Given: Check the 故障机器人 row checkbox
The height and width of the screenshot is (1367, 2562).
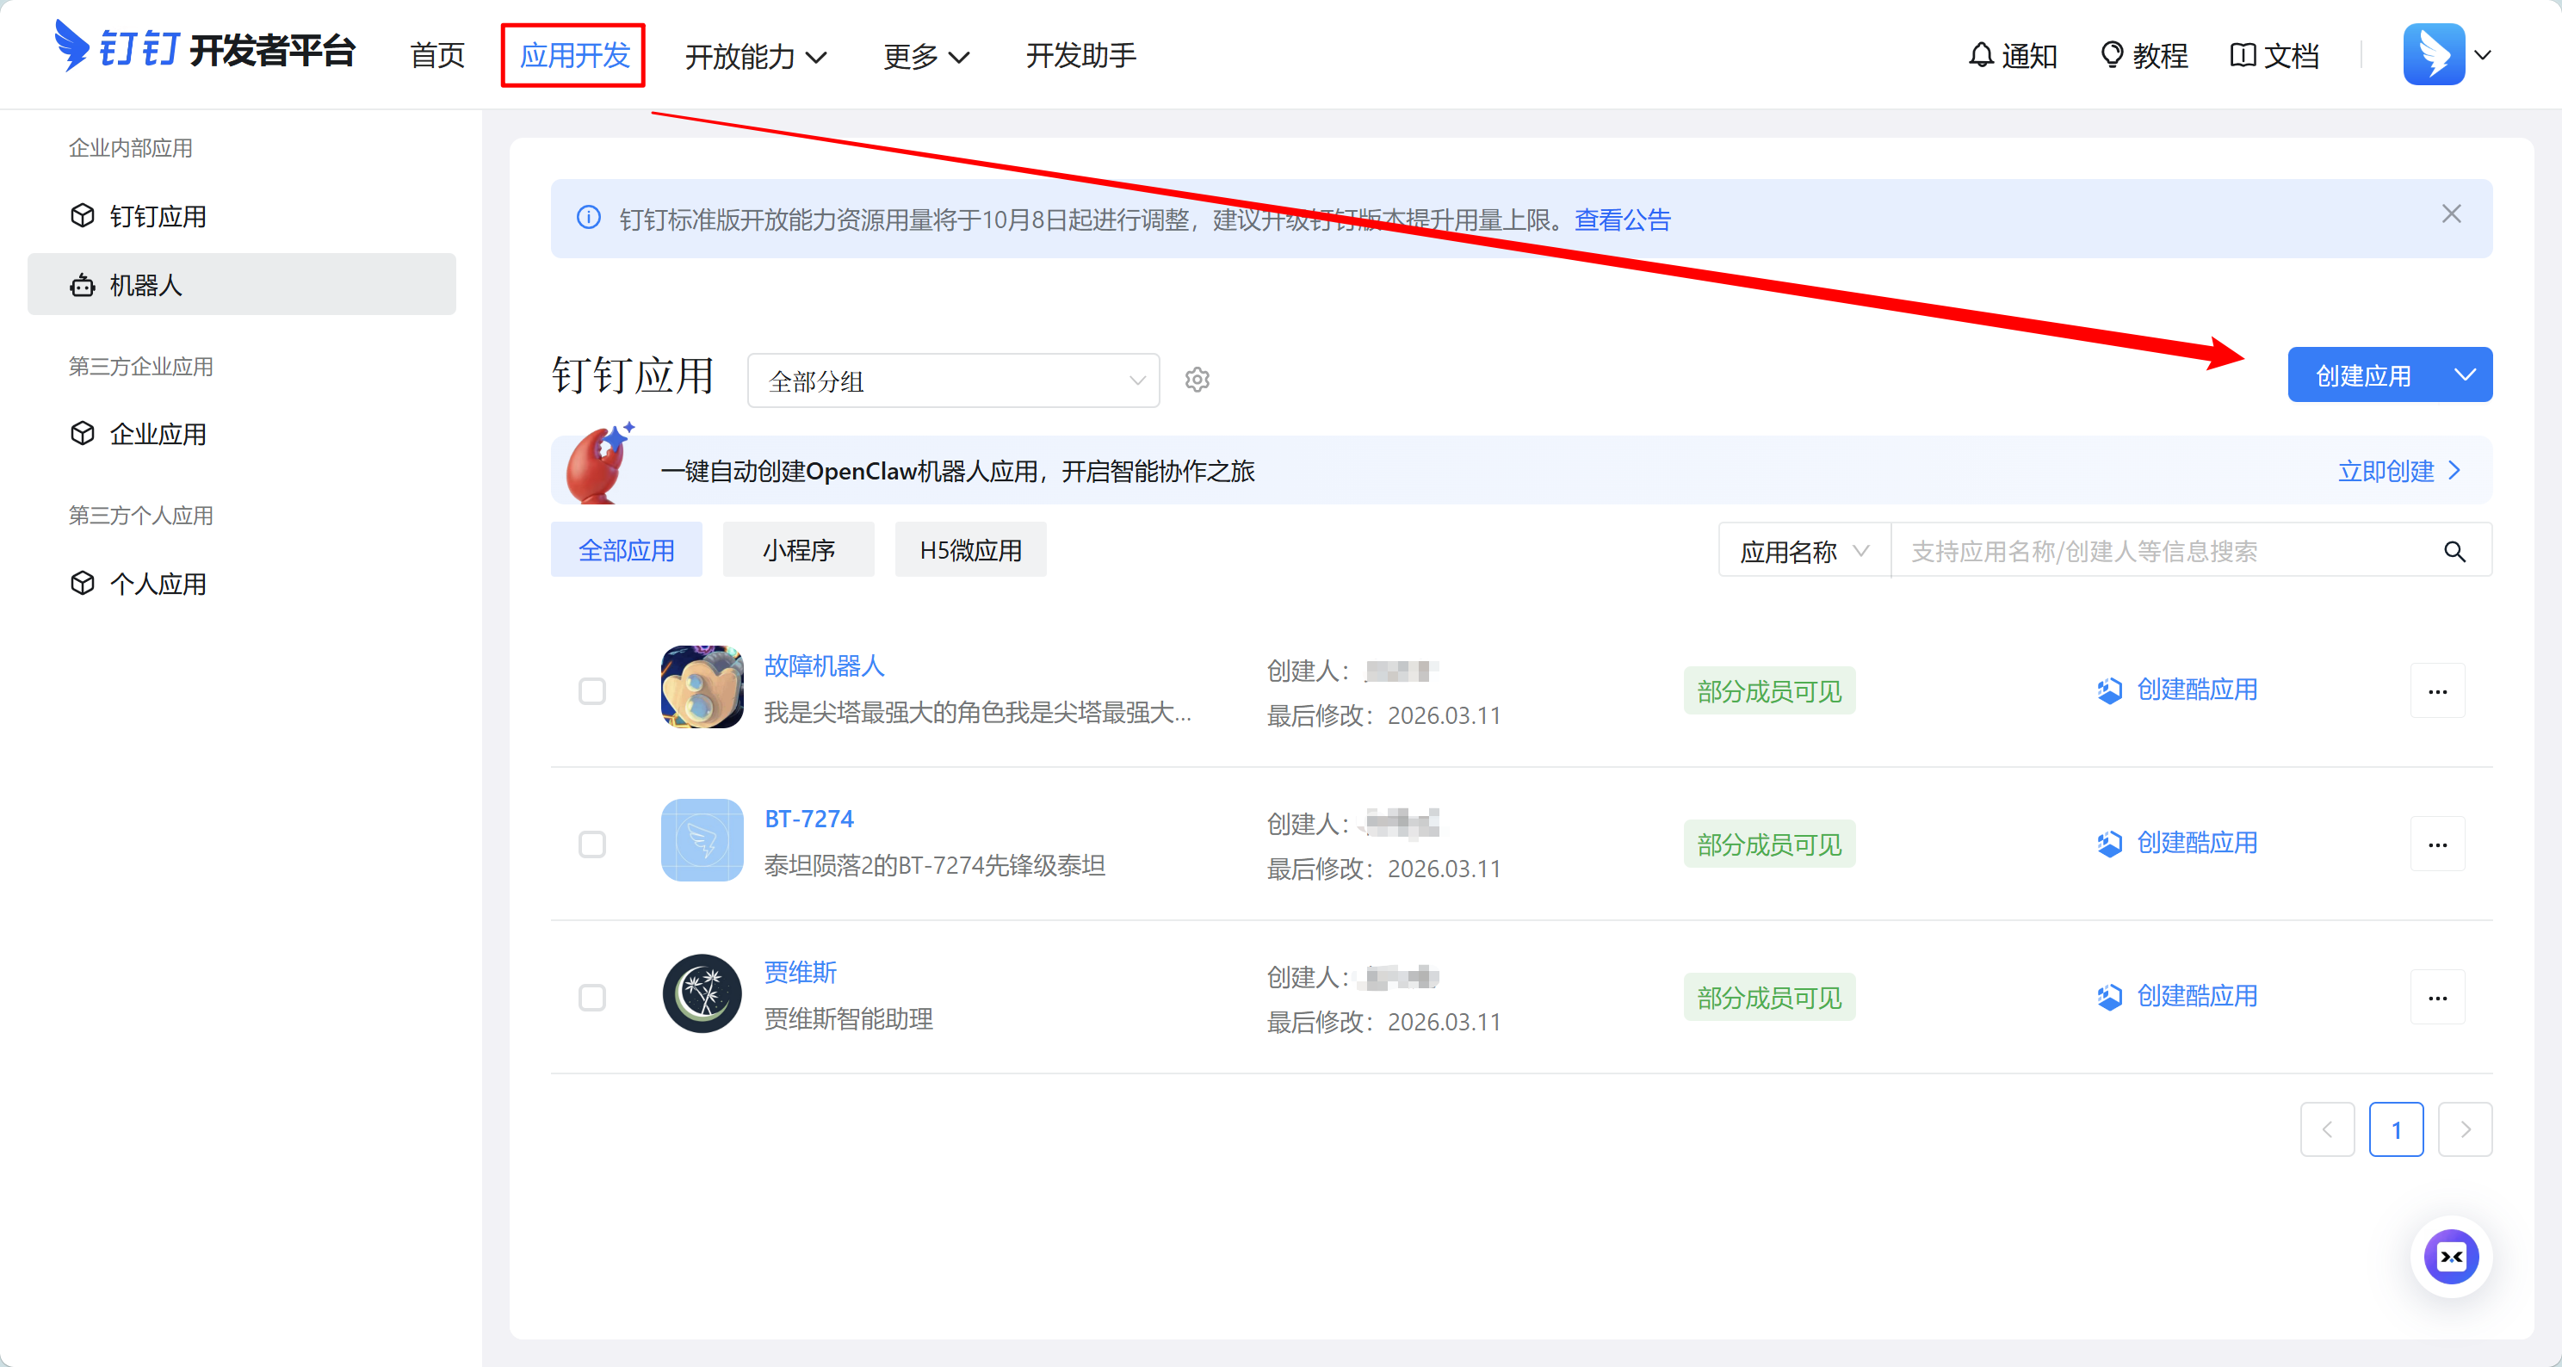Looking at the screenshot, I should 591,691.
